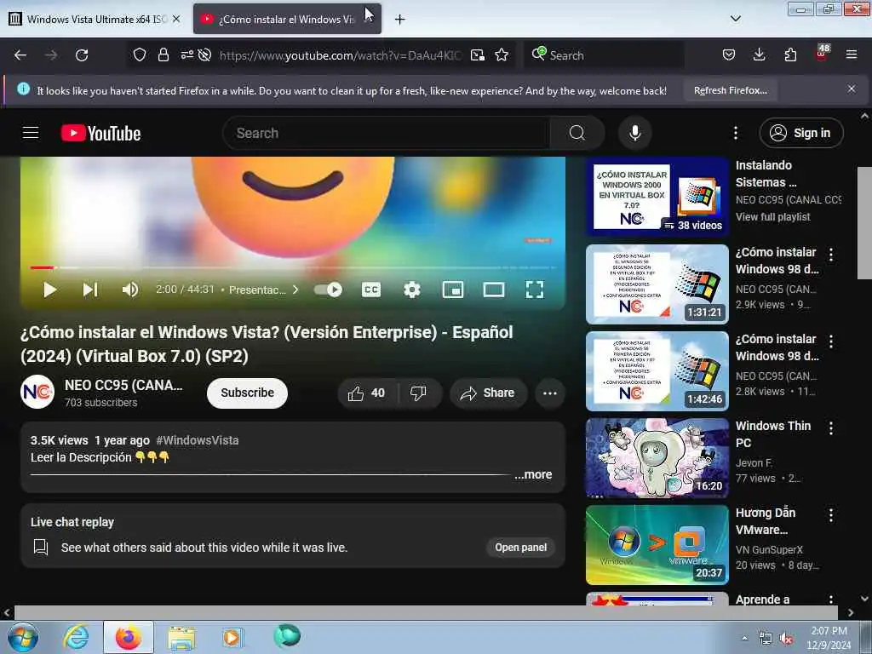The height and width of the screenshot is (654, 872).
Task: Open the tracking protection shield panel
Action: click(140, 54)
